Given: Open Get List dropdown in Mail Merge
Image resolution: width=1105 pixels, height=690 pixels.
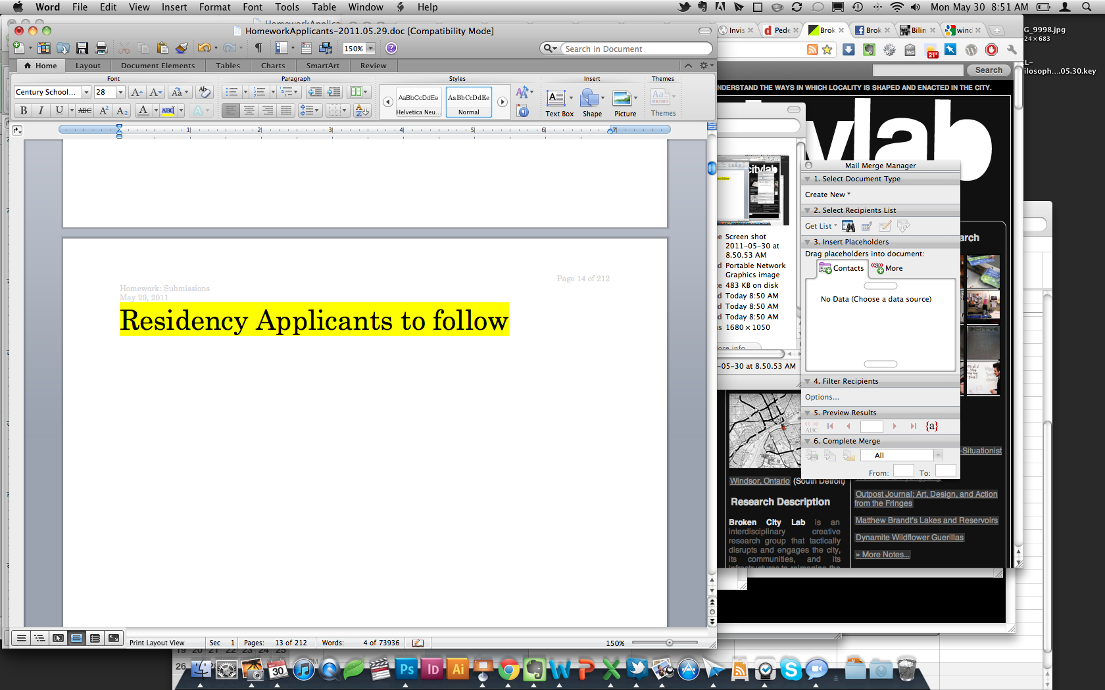Looking at the screenshot, I should coord(821,226).
